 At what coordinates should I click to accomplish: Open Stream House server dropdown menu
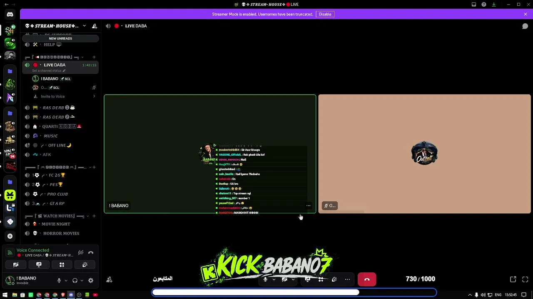pyautogui.click(x=84, y=26)
